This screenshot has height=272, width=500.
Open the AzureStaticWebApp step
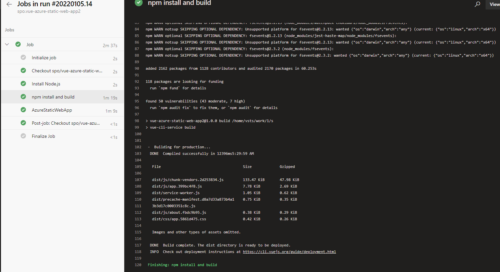point(62,110)
